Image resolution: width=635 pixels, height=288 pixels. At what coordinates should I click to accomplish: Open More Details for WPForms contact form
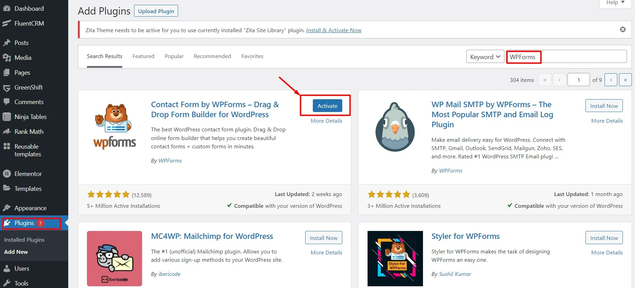point(326,121)
